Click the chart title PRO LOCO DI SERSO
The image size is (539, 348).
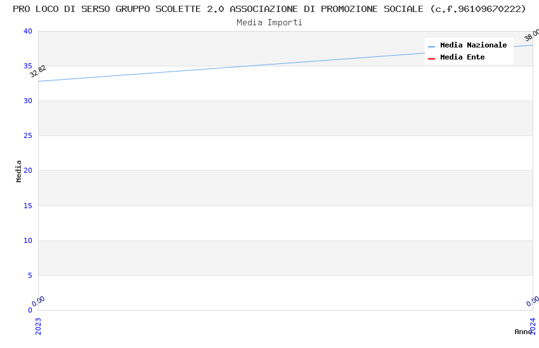pos(269,9)
